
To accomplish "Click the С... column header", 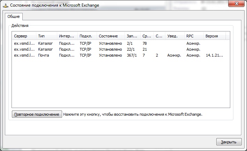I will (x=159, y=36).
